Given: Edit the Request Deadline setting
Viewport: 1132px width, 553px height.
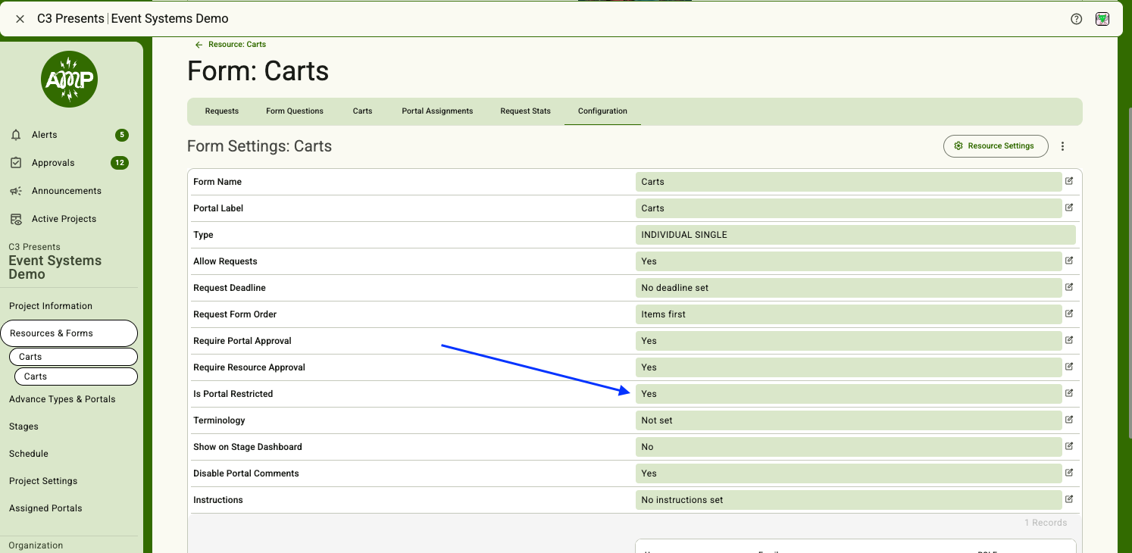Looking at the screenshot, I should pos(1069,287).
